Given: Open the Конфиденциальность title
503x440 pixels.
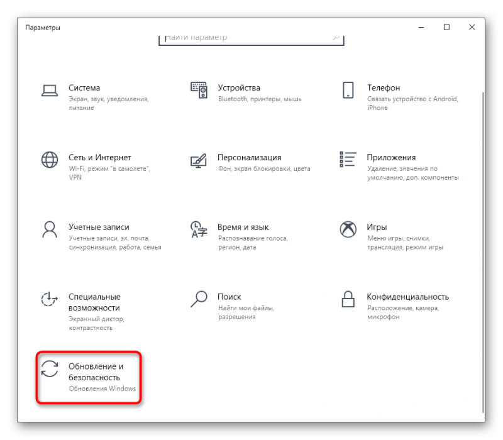Looking at the screenshot, I should tap(408, 297).
